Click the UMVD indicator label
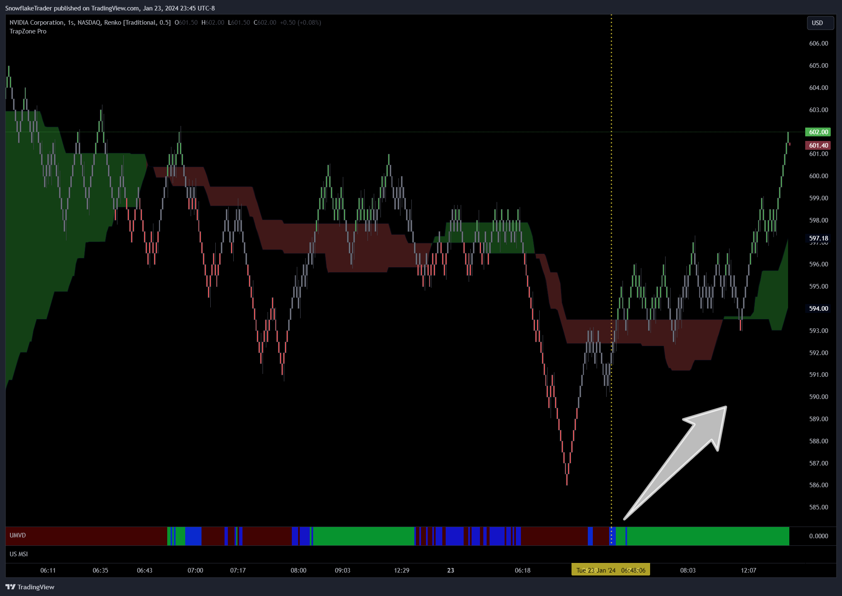 point(18,535)
